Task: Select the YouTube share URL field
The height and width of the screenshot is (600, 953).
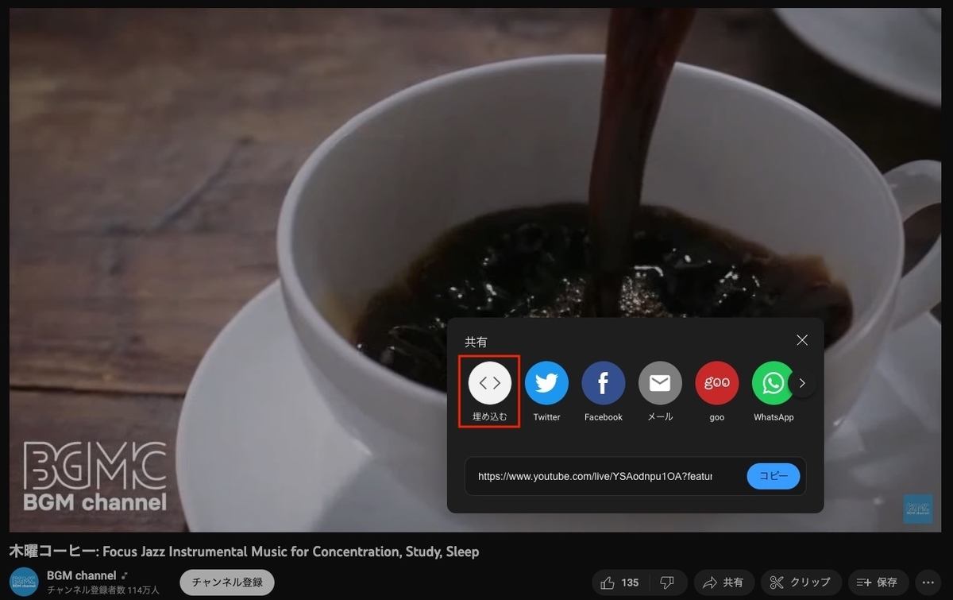Action: 595,477
